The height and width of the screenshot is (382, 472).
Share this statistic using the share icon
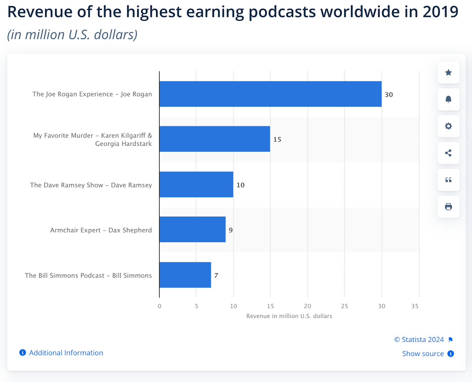point(448,153)
